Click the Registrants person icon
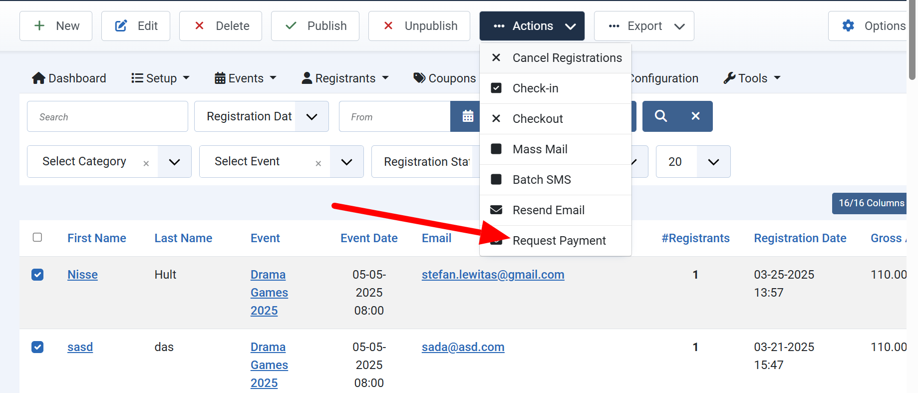 tap(307, 78)
